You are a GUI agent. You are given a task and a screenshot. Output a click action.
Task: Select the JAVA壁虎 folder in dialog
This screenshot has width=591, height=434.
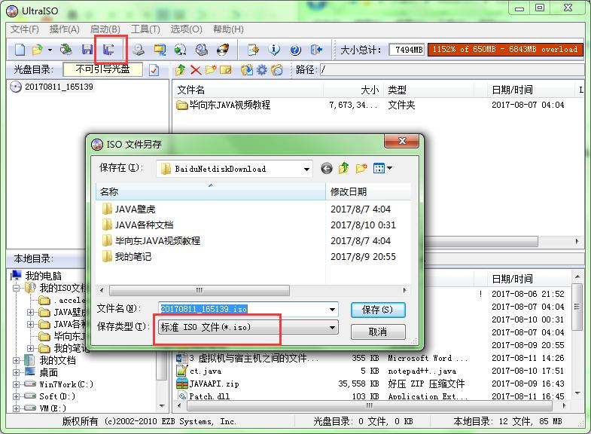(x=129, y=209)
